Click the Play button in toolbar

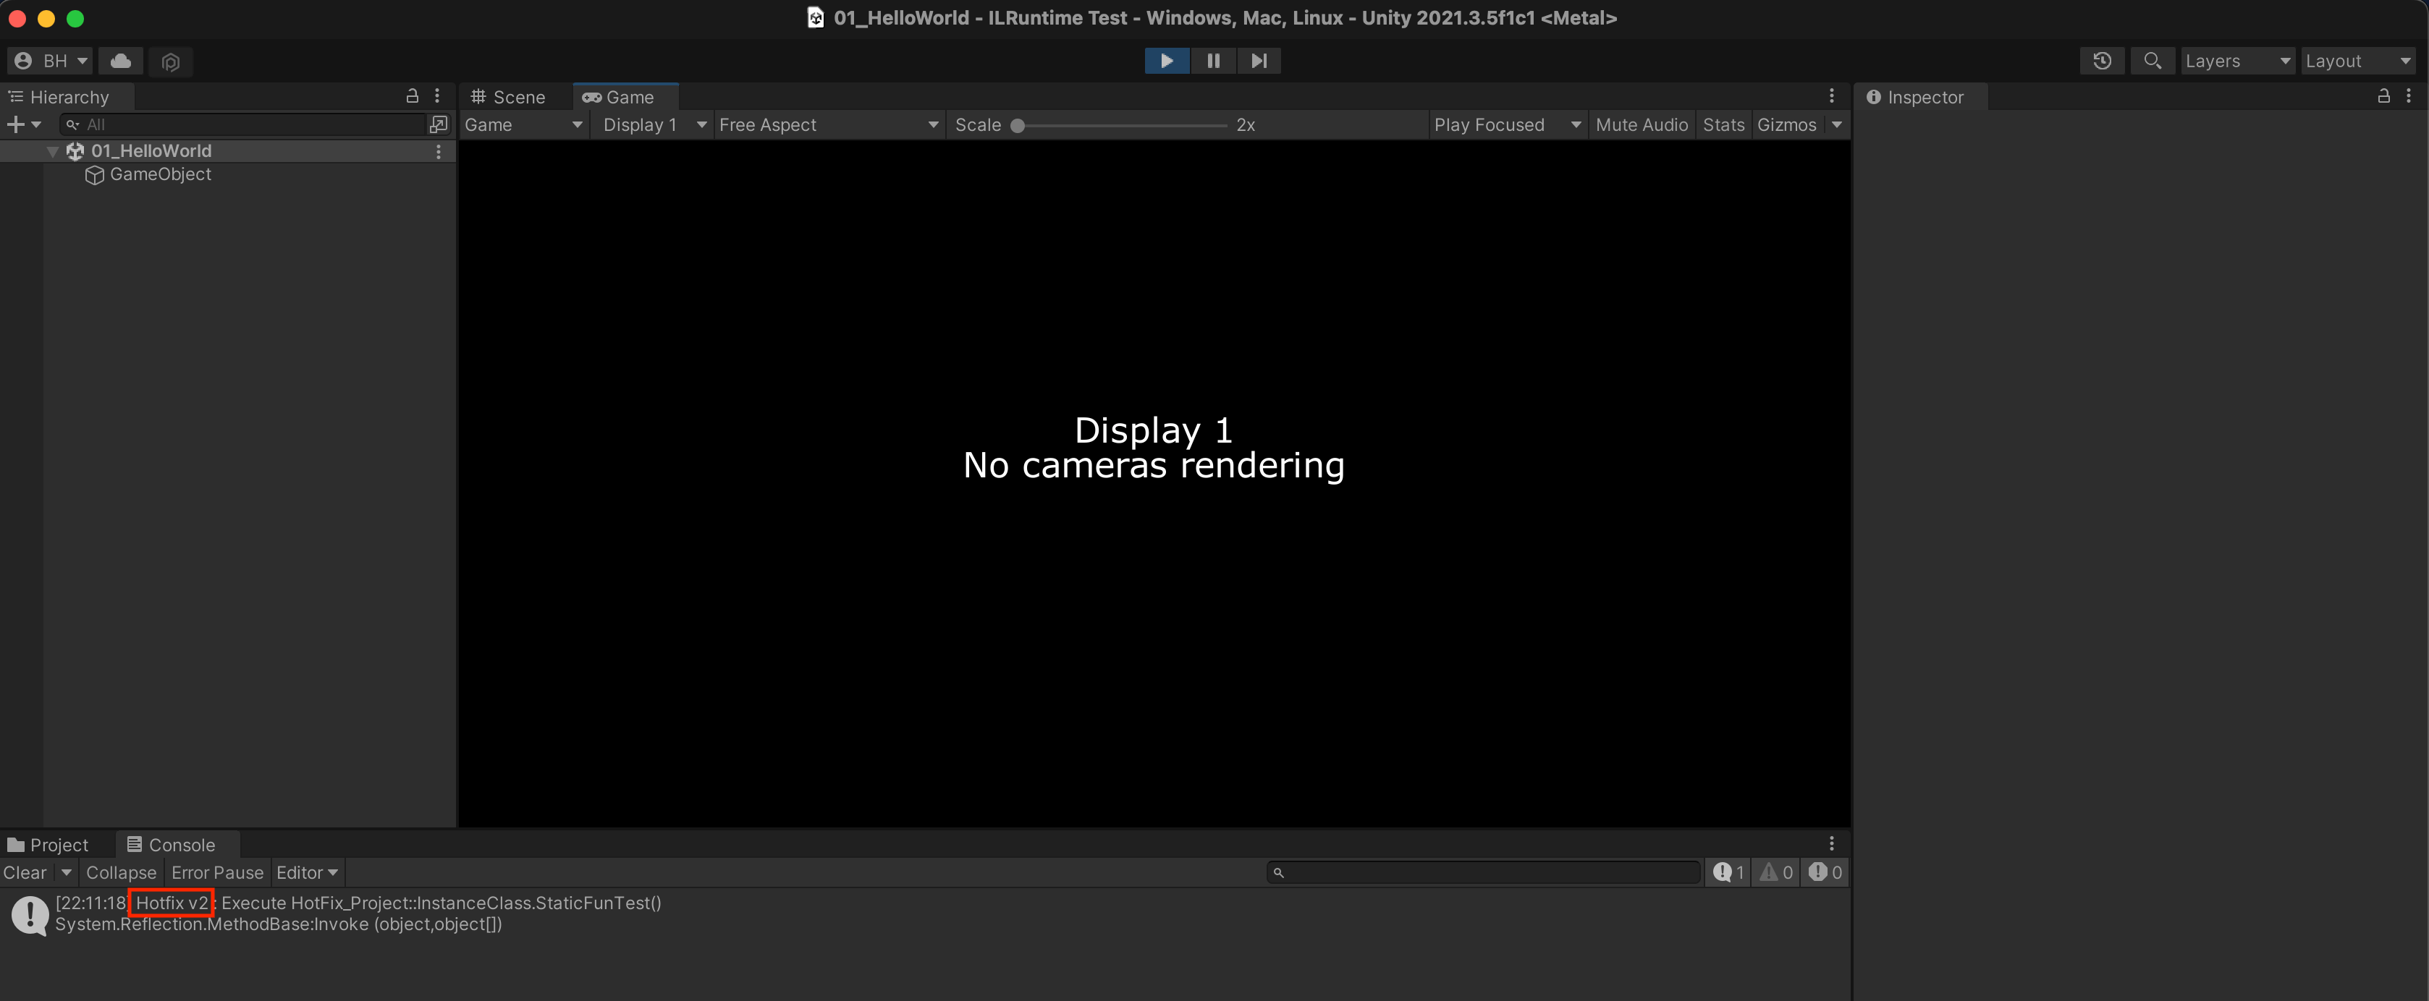tap(1167, 61)
